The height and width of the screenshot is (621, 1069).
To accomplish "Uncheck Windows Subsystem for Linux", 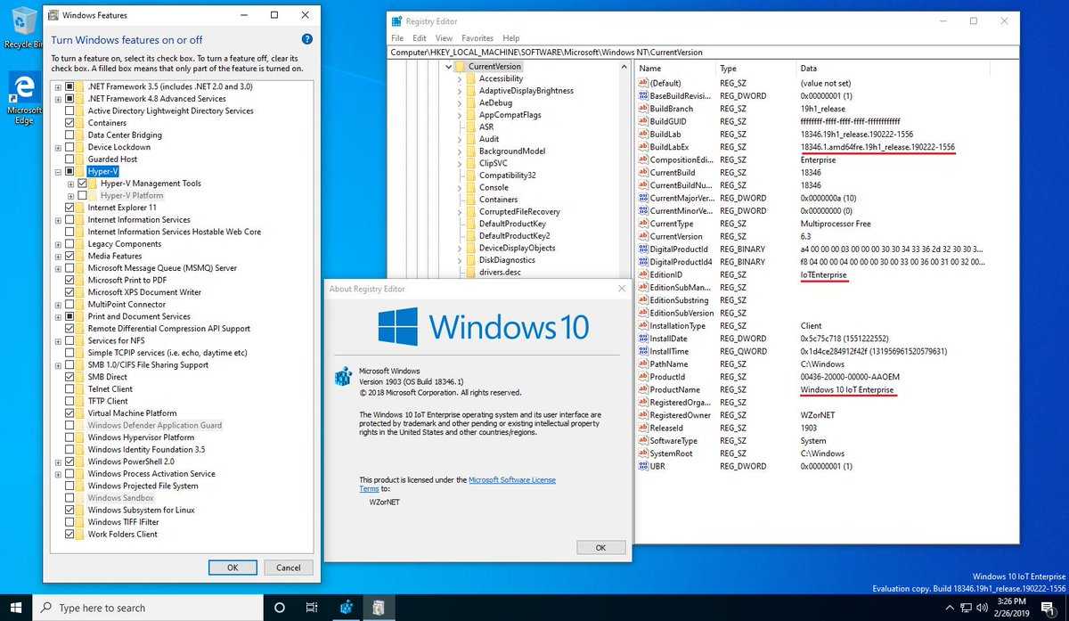I will coord(69,511).
